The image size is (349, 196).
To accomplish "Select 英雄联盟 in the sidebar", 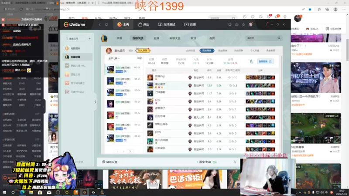I will click(78, 57).
